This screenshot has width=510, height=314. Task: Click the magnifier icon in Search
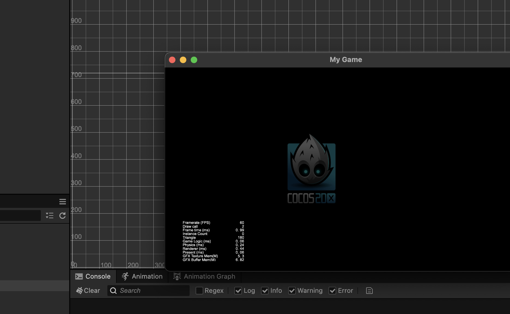113,291
